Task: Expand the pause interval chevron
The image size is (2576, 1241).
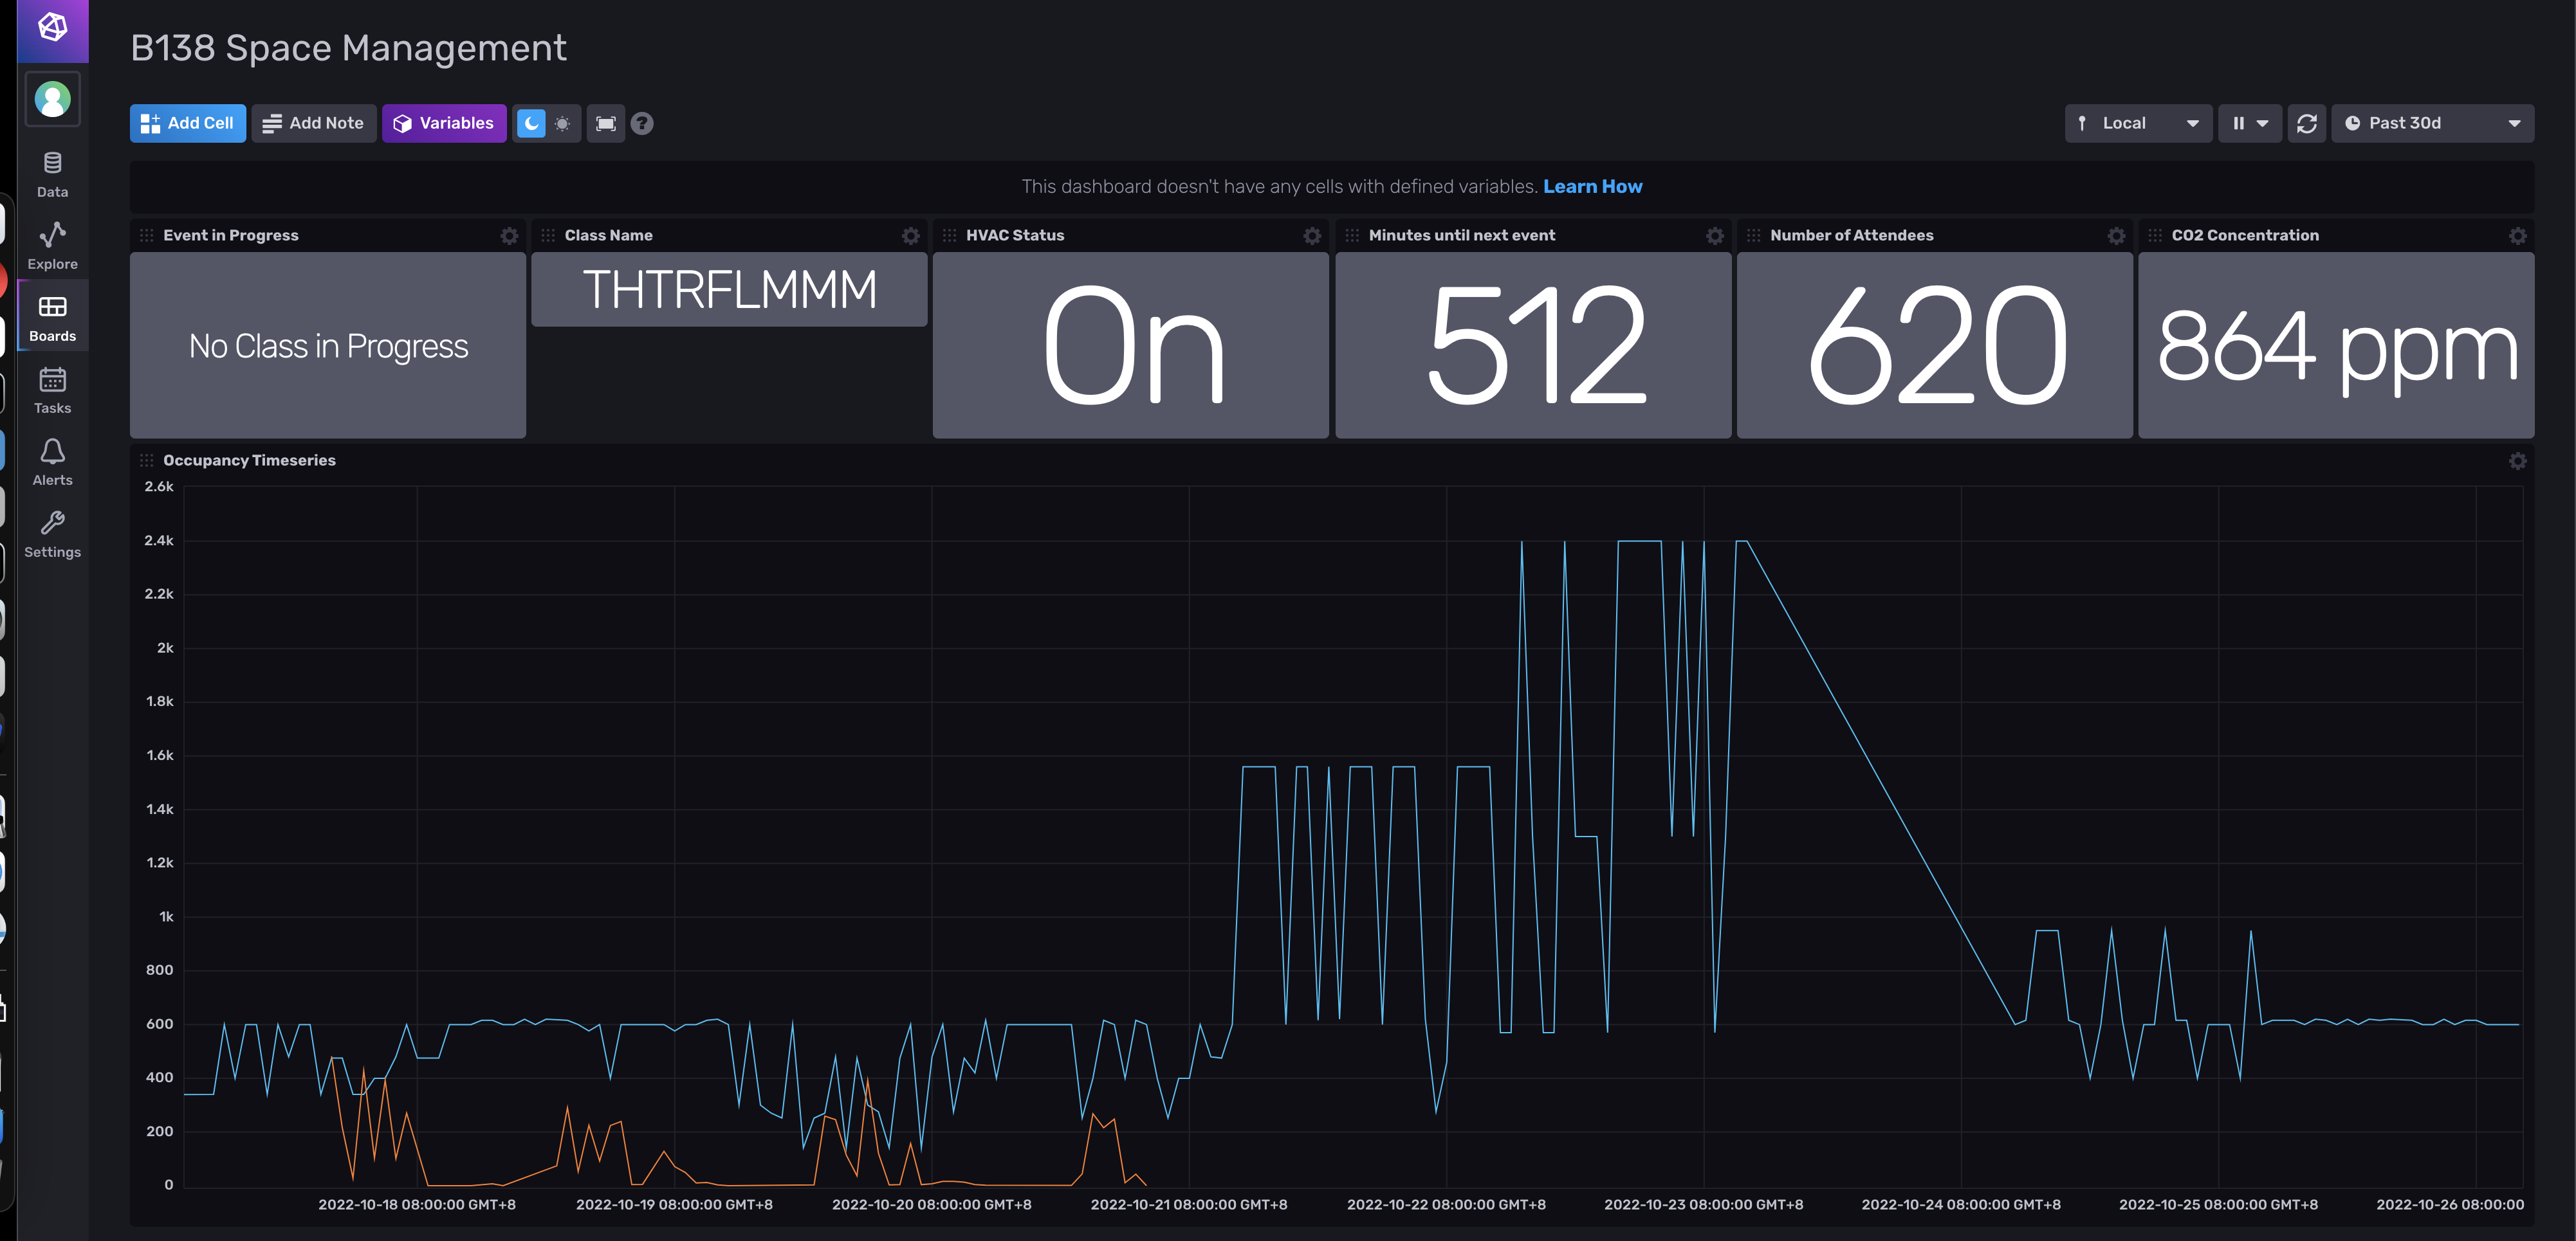Action: tap(2262, 123)
